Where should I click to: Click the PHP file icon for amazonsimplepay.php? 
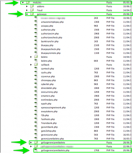pyautogui.click(x=36, y=22)
